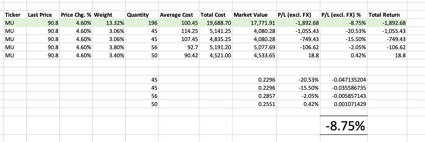Click market value cell 4,533.65
Screen dimensions: 425x142
(x=255, y=56)
